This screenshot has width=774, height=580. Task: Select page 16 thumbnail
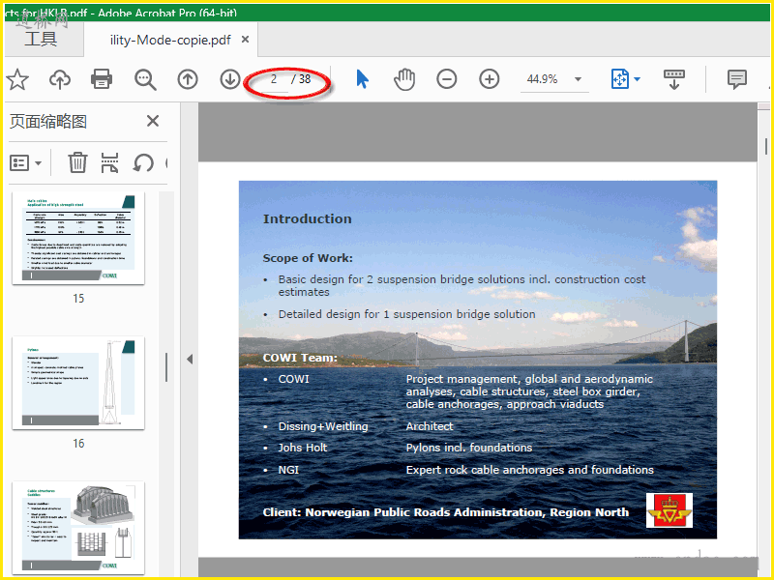pyautogui.click(x=78, y=383)
